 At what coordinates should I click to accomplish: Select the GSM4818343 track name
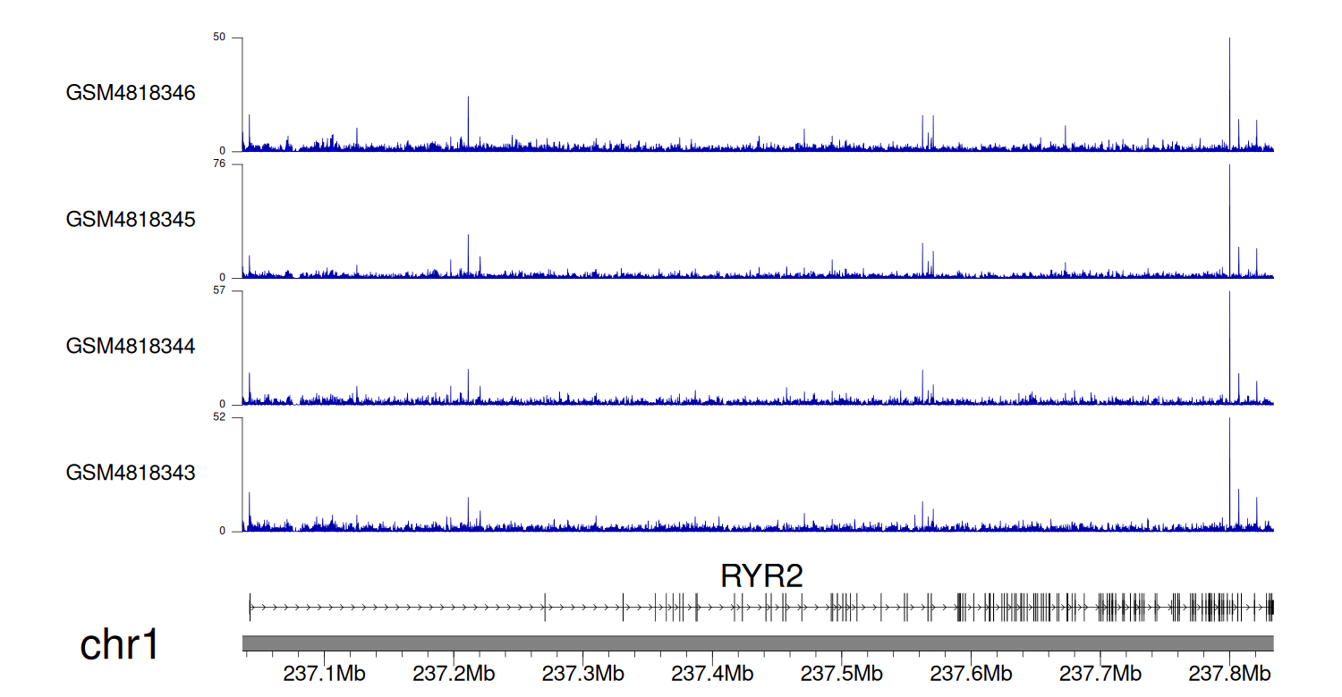point(131,472)
